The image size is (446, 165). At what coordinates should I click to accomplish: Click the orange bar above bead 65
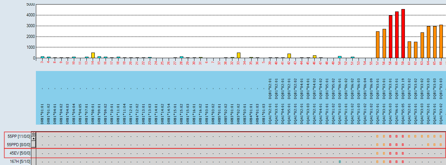click(435, 42)
